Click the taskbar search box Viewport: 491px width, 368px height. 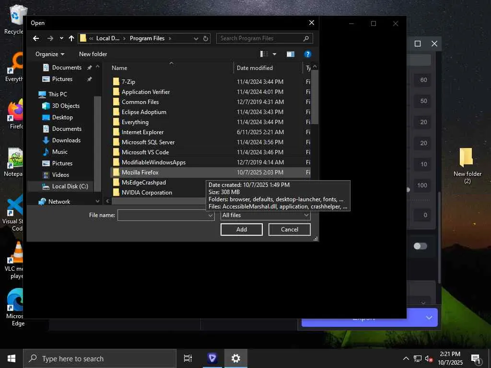[100, 358]
